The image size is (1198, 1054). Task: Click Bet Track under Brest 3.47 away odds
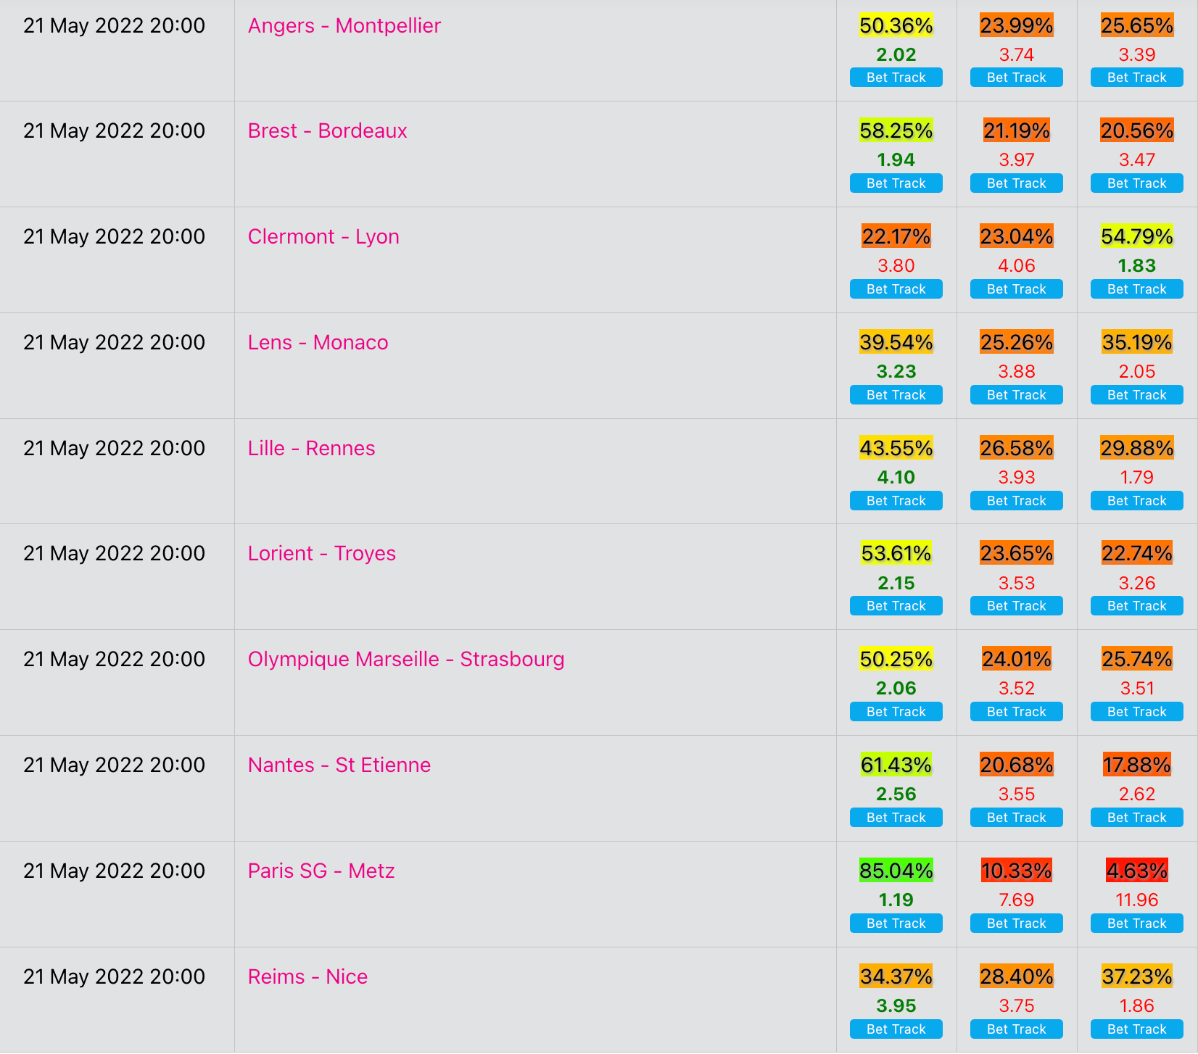click(1137, 183)
